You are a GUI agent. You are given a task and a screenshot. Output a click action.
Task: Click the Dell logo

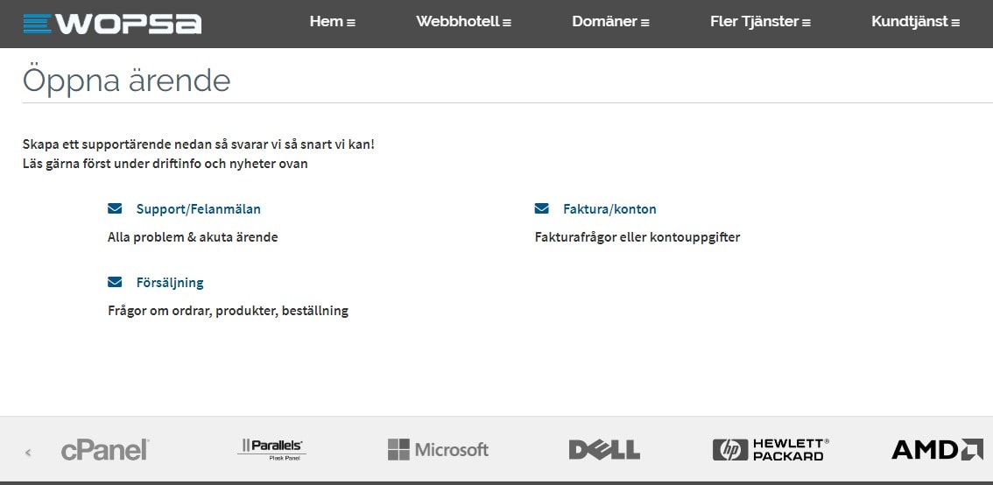click(604, 449)
